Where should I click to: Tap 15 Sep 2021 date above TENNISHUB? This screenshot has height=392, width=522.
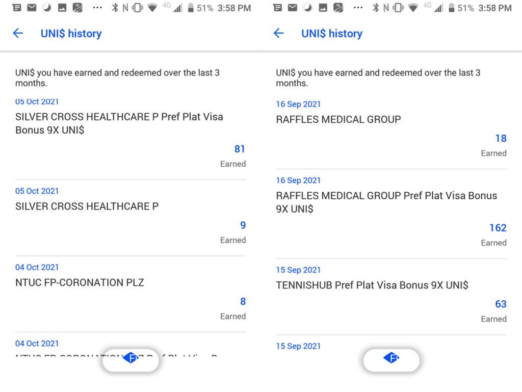(x=298, y=270)
